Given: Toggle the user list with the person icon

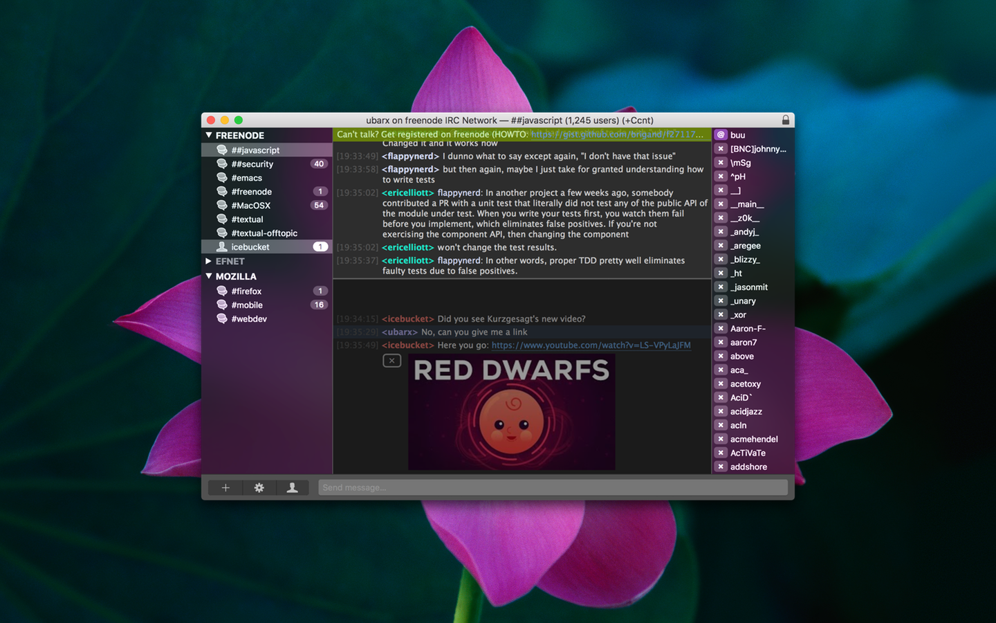Looking at the screenshot, I should (293, 487).
